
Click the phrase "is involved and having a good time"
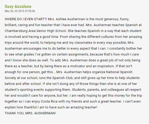tap(31, 37)
